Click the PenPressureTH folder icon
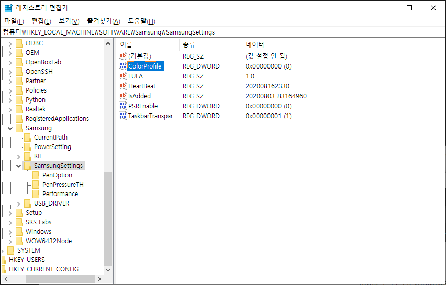The image size is (446, 285). point(36,184)
